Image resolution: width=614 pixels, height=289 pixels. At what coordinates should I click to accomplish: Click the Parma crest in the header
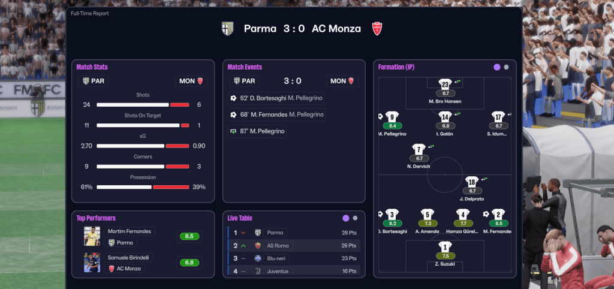coord(227,29)
